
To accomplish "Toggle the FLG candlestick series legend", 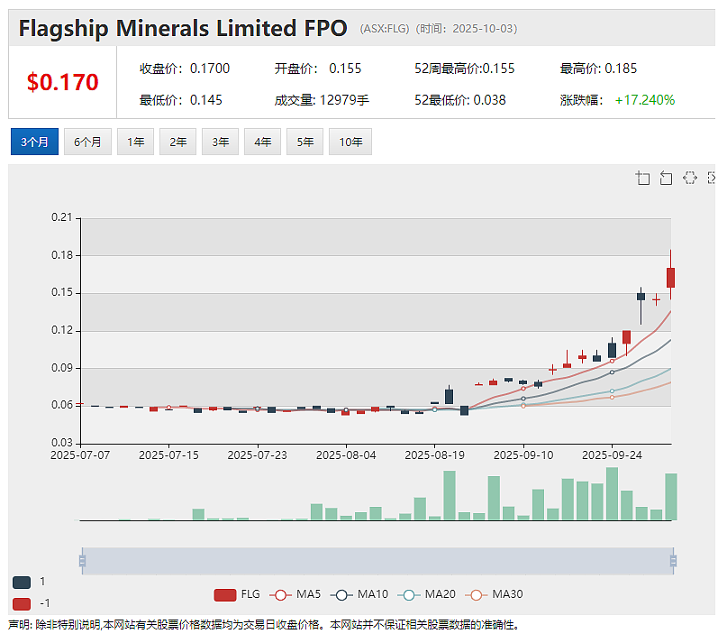I will point(237,594).
